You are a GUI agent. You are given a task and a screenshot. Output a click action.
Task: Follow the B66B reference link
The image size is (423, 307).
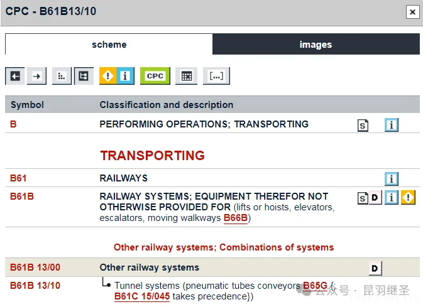(x=236, y=218)
